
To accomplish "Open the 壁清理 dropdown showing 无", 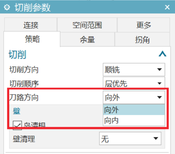I will pos(130,139).
